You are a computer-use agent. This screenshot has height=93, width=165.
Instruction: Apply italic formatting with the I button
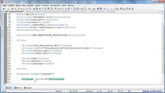pos(8,9)
